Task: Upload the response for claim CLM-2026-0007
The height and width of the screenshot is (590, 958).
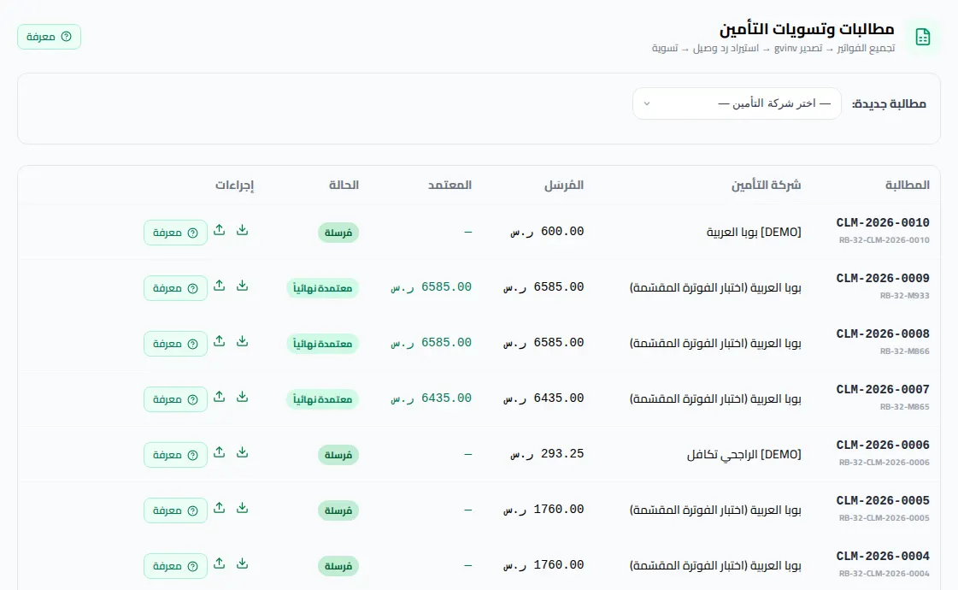Action: click(220, 398)
